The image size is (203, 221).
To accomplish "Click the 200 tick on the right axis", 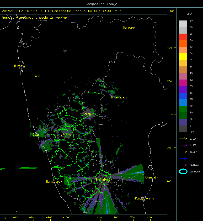I will [169, 81].
